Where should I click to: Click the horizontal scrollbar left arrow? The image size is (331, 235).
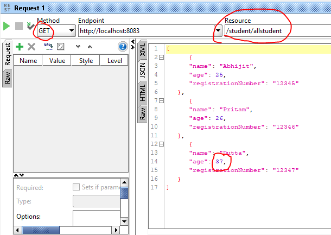coord(17,230)
